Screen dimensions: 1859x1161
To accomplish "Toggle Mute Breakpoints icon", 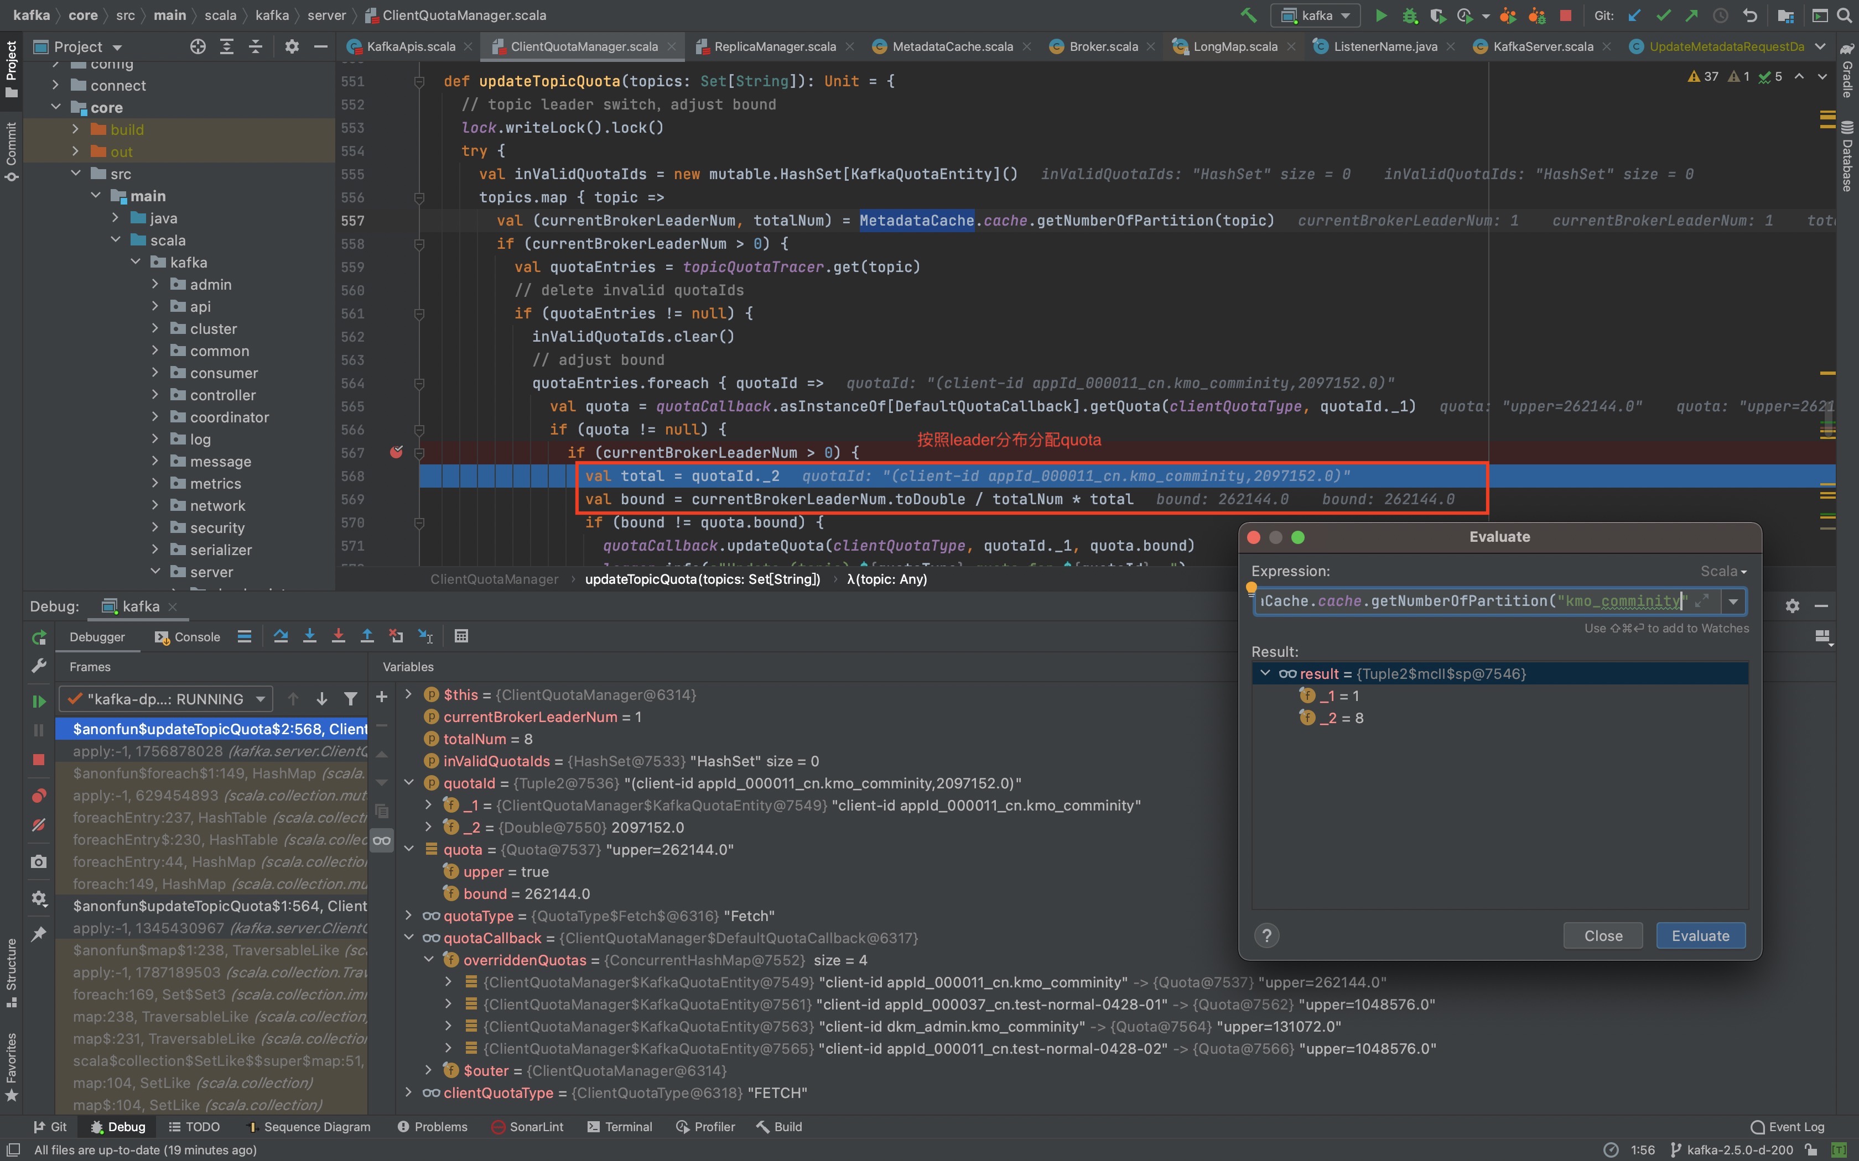I will pyautogui.click(x=38, y=825).
